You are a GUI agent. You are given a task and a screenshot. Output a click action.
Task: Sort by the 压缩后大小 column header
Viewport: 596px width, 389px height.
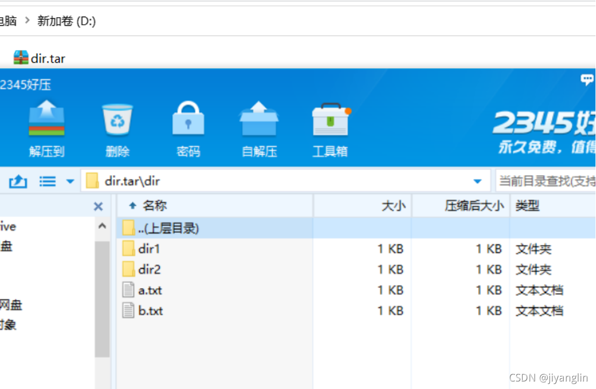coord(460,206)
